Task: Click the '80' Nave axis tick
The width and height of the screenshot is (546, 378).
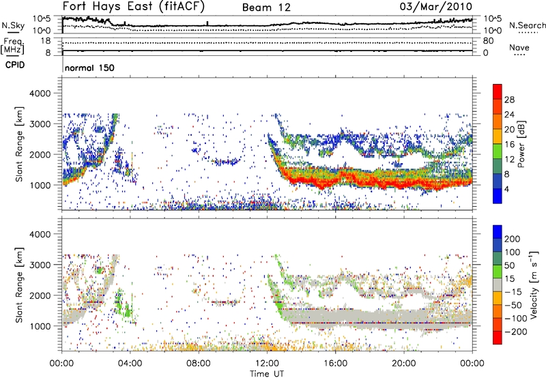Action: click(x=488, y=41)
